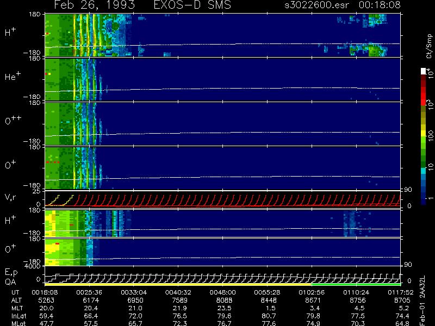This screenshot has height=326, width=435.
Task: Click MLT value "1.5"
Action: click(x=270, y=308)
